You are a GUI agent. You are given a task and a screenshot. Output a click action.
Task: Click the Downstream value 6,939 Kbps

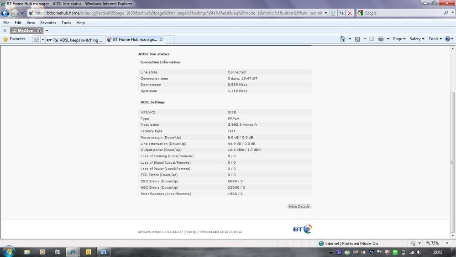[x=237, y=85]
